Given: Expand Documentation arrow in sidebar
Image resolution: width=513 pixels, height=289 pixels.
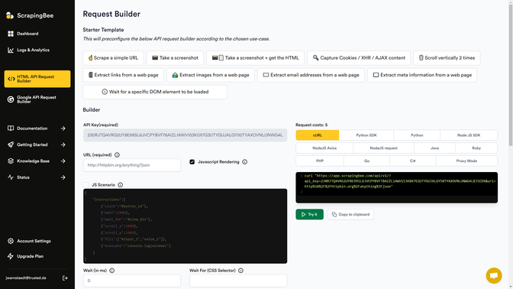Looking at the screenshot, I should (x=63, y=128).
